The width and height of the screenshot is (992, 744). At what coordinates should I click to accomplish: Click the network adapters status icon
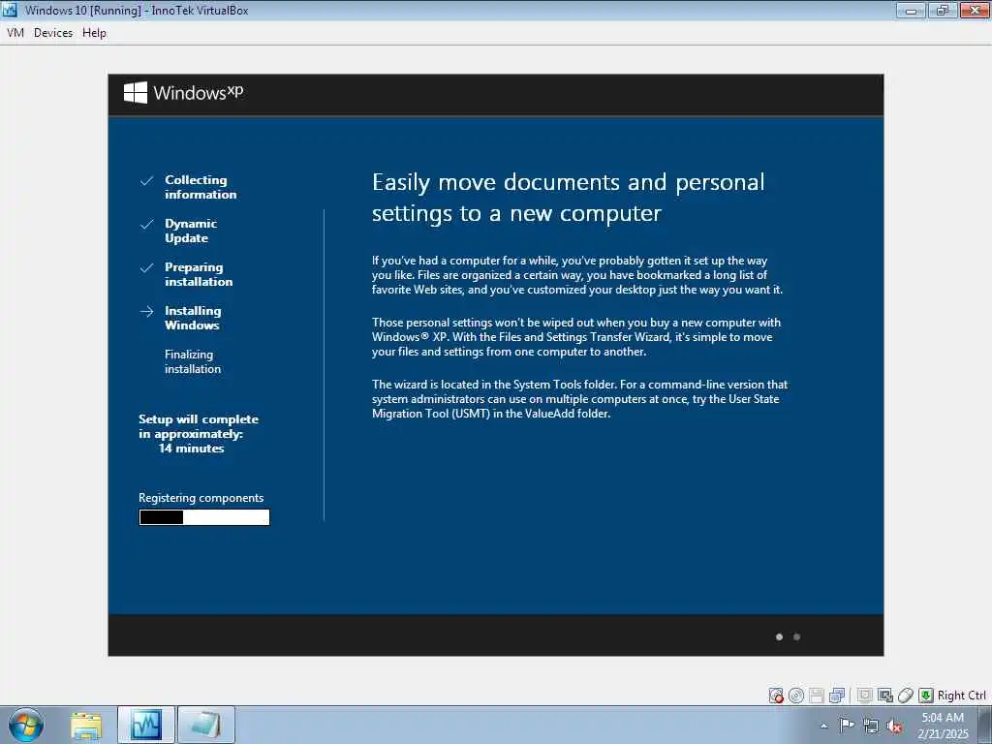click(x=837, y=696)
